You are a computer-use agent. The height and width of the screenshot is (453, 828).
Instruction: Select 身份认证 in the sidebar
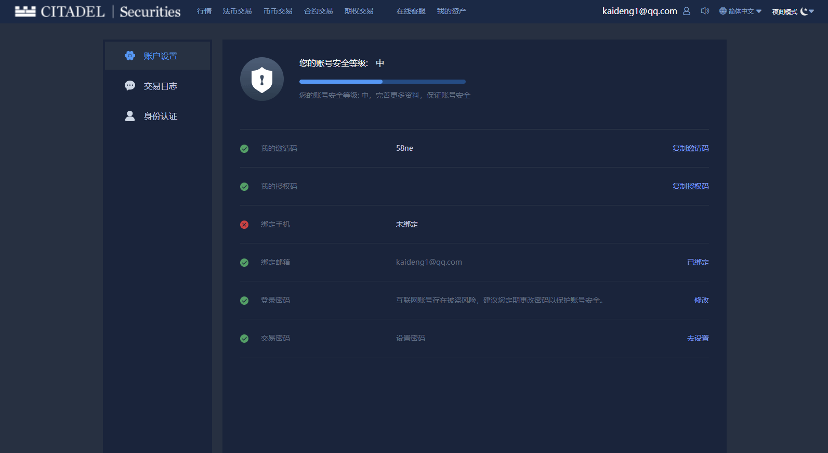(x=157, y=116)
